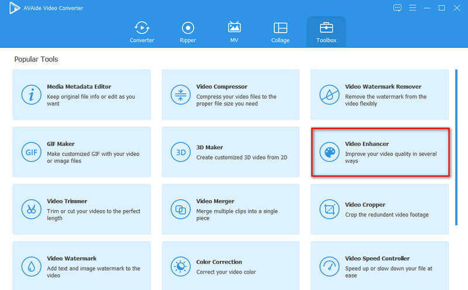
Task: Open Video Watermark title
Action: 71,258
